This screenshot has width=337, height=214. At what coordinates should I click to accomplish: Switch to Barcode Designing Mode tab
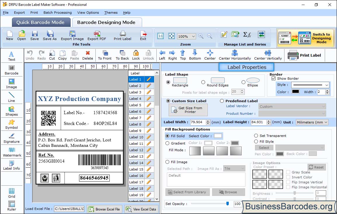click(x=107, y=22)
